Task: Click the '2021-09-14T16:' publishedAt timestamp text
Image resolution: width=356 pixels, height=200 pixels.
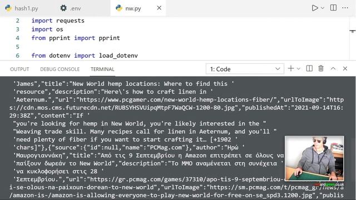Action: (319, 108)
